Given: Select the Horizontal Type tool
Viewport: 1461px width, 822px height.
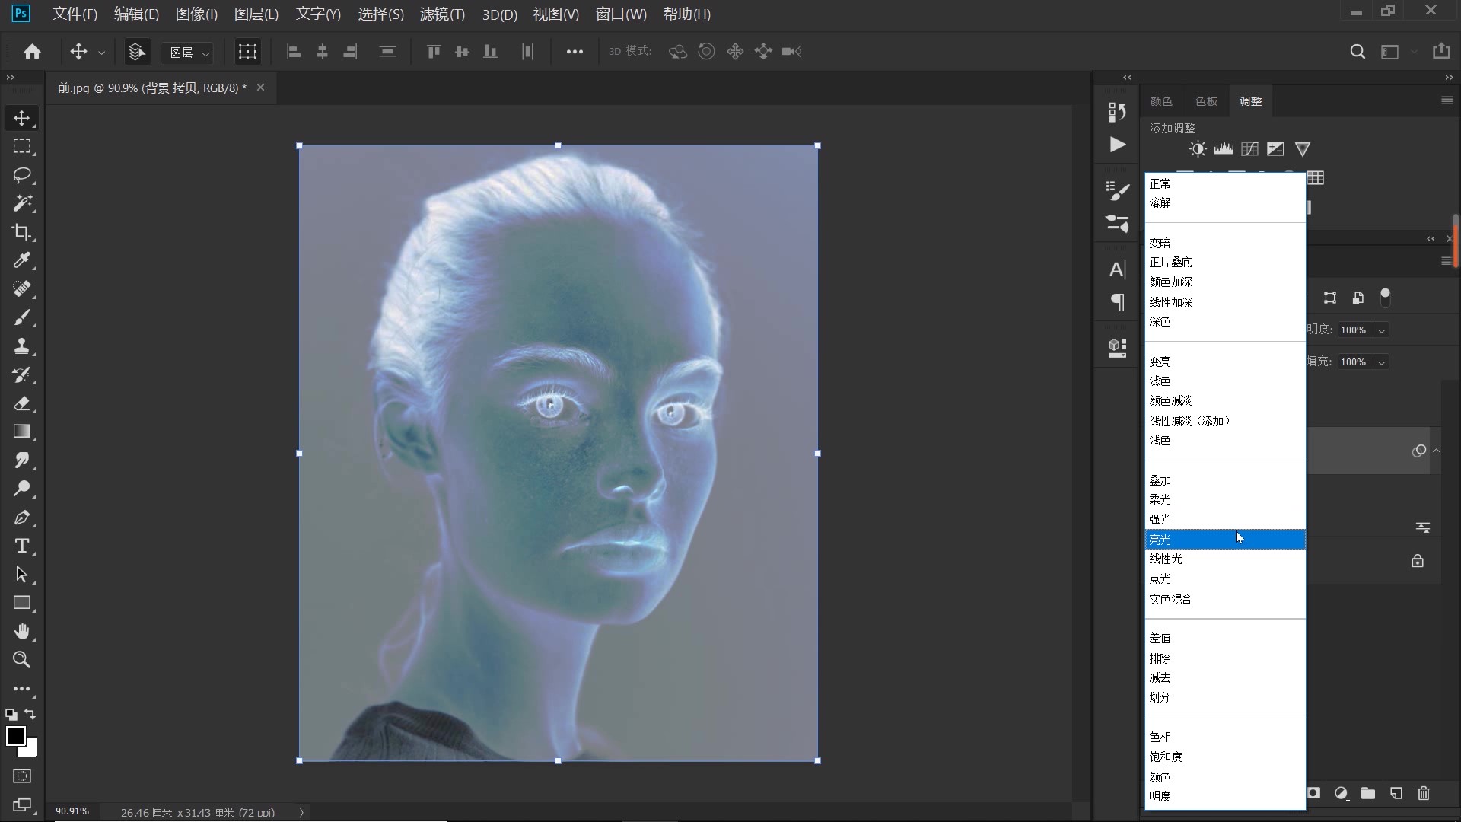Looking at the screenshot, I should point(21,546).
